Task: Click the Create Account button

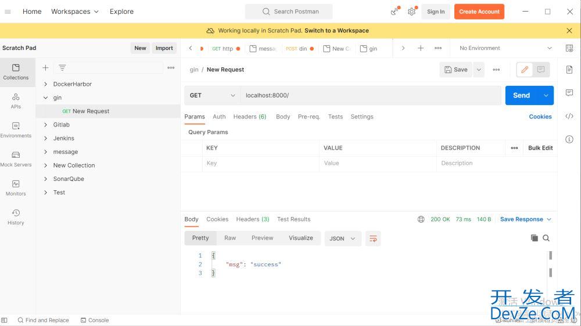Action: point(479,12)
